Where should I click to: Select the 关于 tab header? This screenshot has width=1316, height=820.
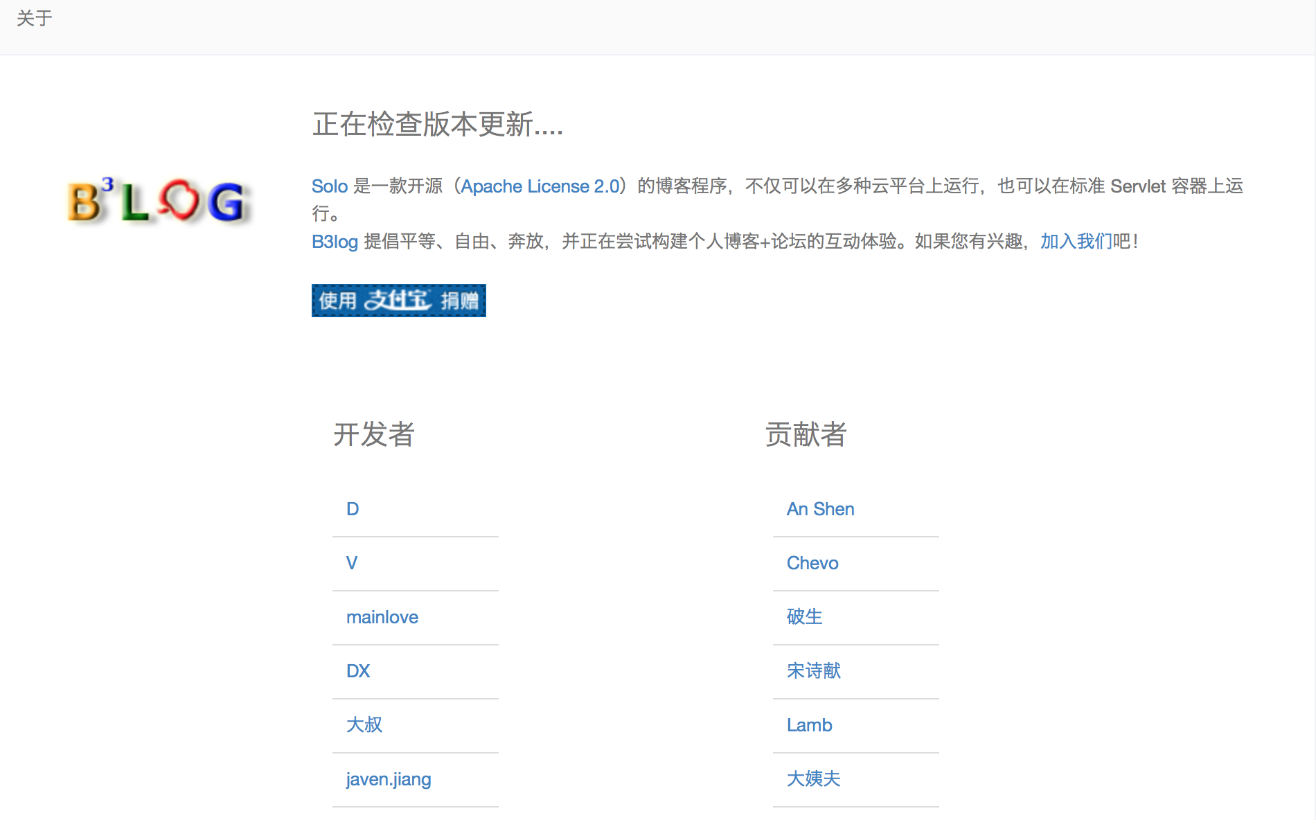pyautogui.click(x=35, y=19)
